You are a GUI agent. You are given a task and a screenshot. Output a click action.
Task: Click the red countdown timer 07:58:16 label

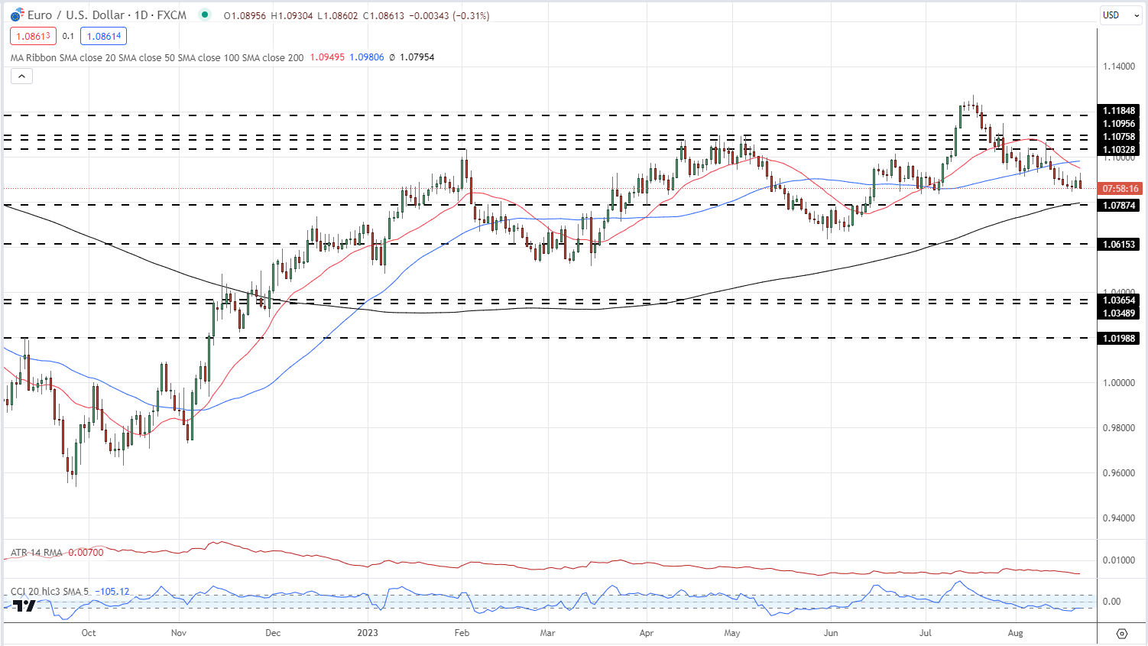pyautogui.click(x=1120, y=189)
